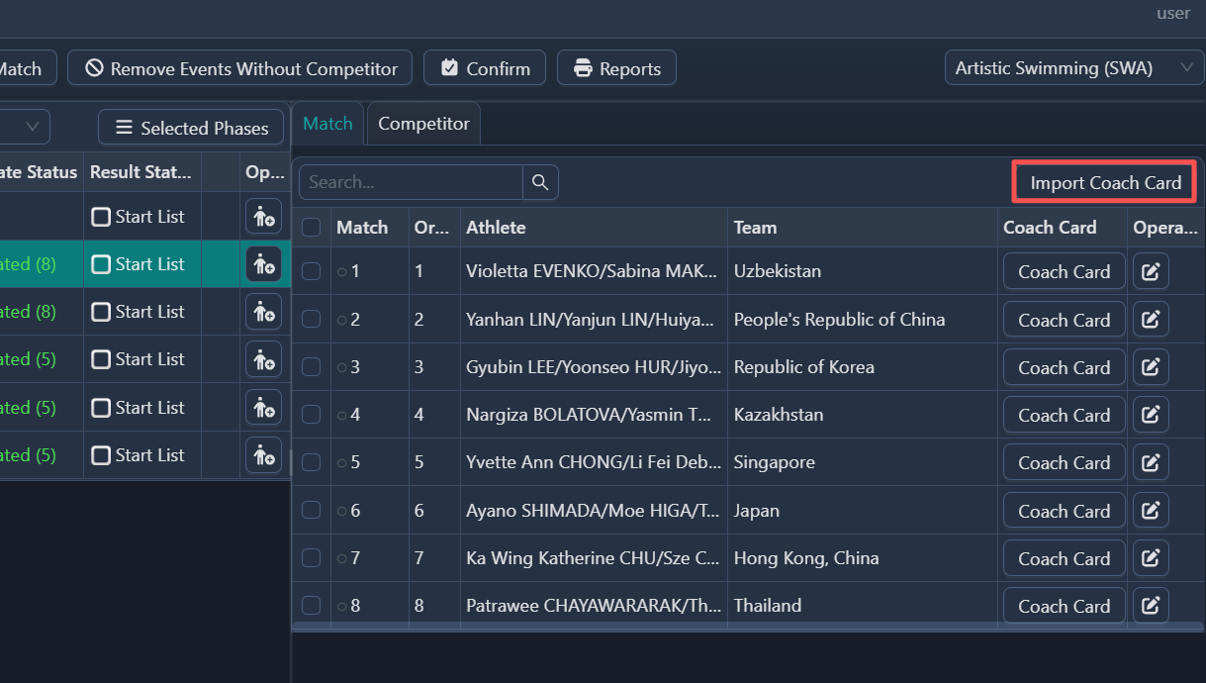Edit the Hong Kong, China entry
Image resolution: width=1206 pixels, height=683 pixels.
tap(1151, 558)
